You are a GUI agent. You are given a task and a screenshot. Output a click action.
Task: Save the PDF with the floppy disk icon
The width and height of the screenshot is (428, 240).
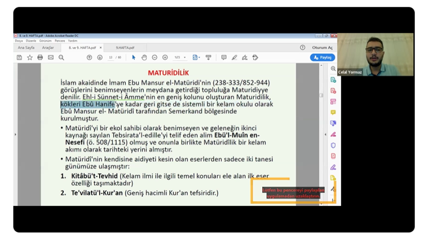(x=19, y=58)
